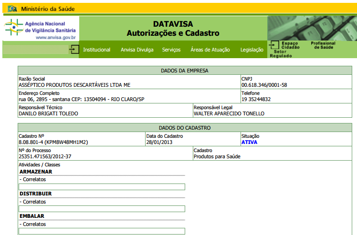
Task: Open the Institucional menu
Action: pos(96,50)
